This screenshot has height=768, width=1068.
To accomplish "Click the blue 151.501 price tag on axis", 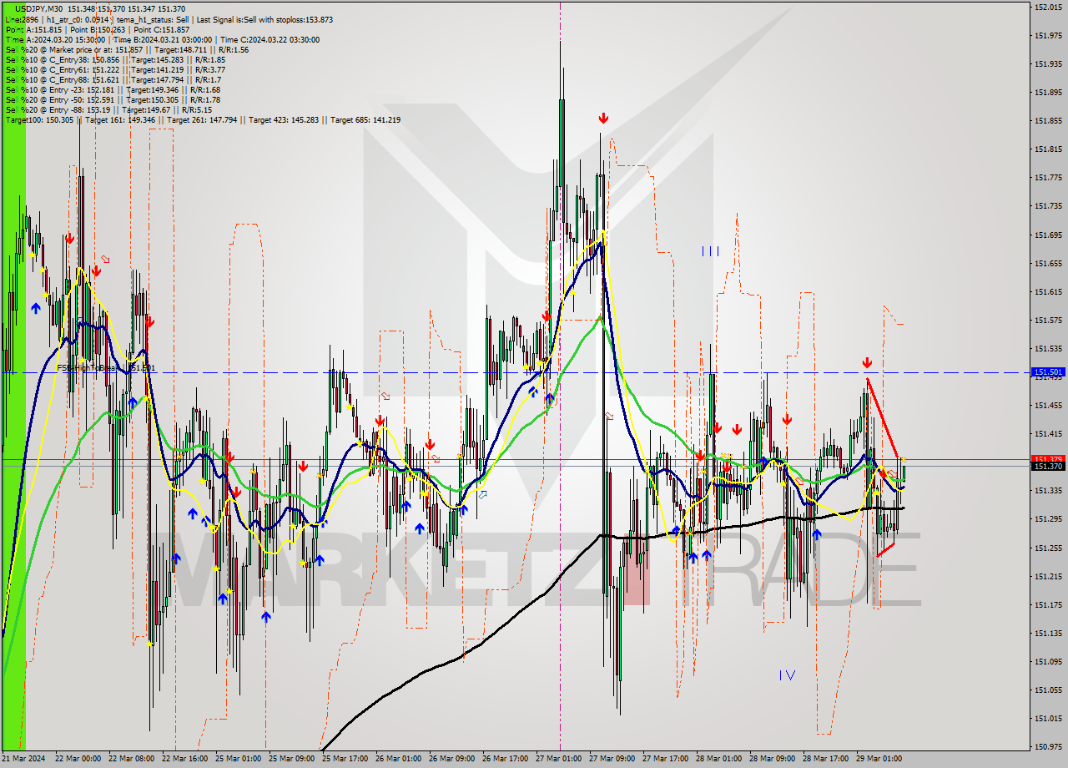I will pyautogui.click(x=1048, y=372).
